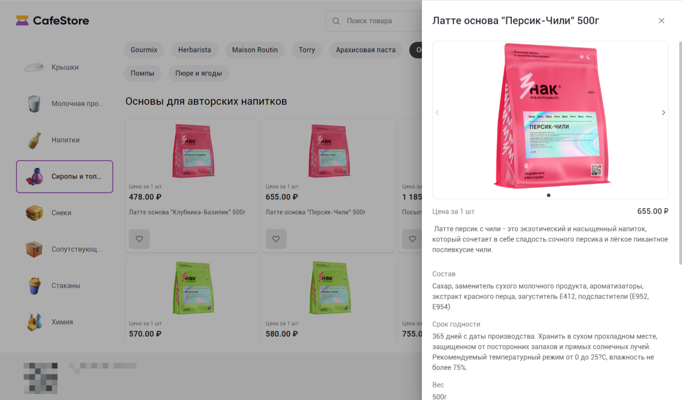This screenshot has width=682, height=400.
Task: Select the Пюре и ягоды chip
Action: tap(198, 73)
